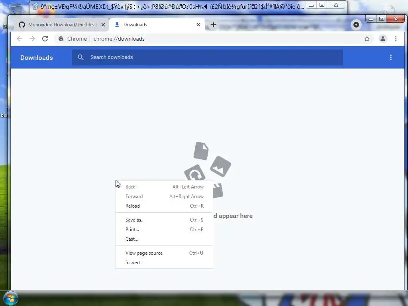Click the toolbar forward arrow
408x306 pixels.
[32, 39]
